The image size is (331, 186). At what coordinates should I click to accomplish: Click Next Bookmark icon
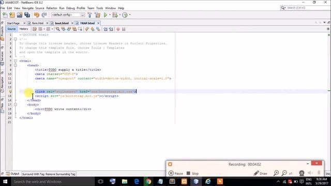coord(93,29)
